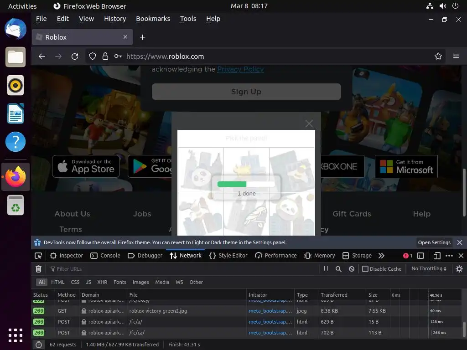Filter requests by CSS

(x=75, y=282)
